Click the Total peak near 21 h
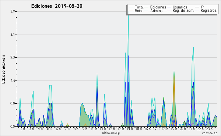The height and width of the screenshot is (136, 221). [x=193, y=47]
